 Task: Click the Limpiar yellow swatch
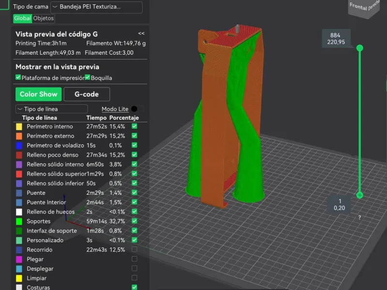coord(19,278)
